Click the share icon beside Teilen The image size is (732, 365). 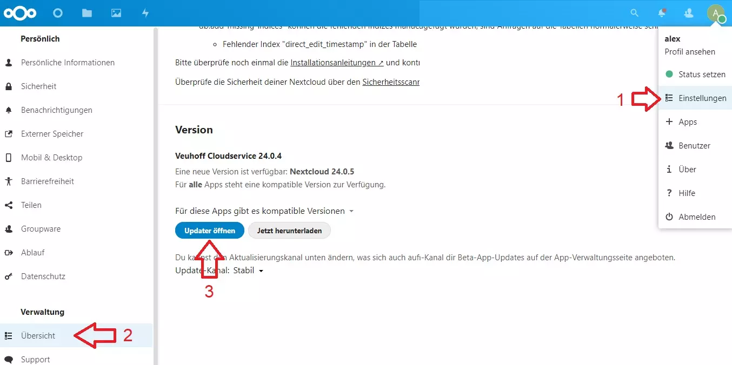[x=9, y=205]
